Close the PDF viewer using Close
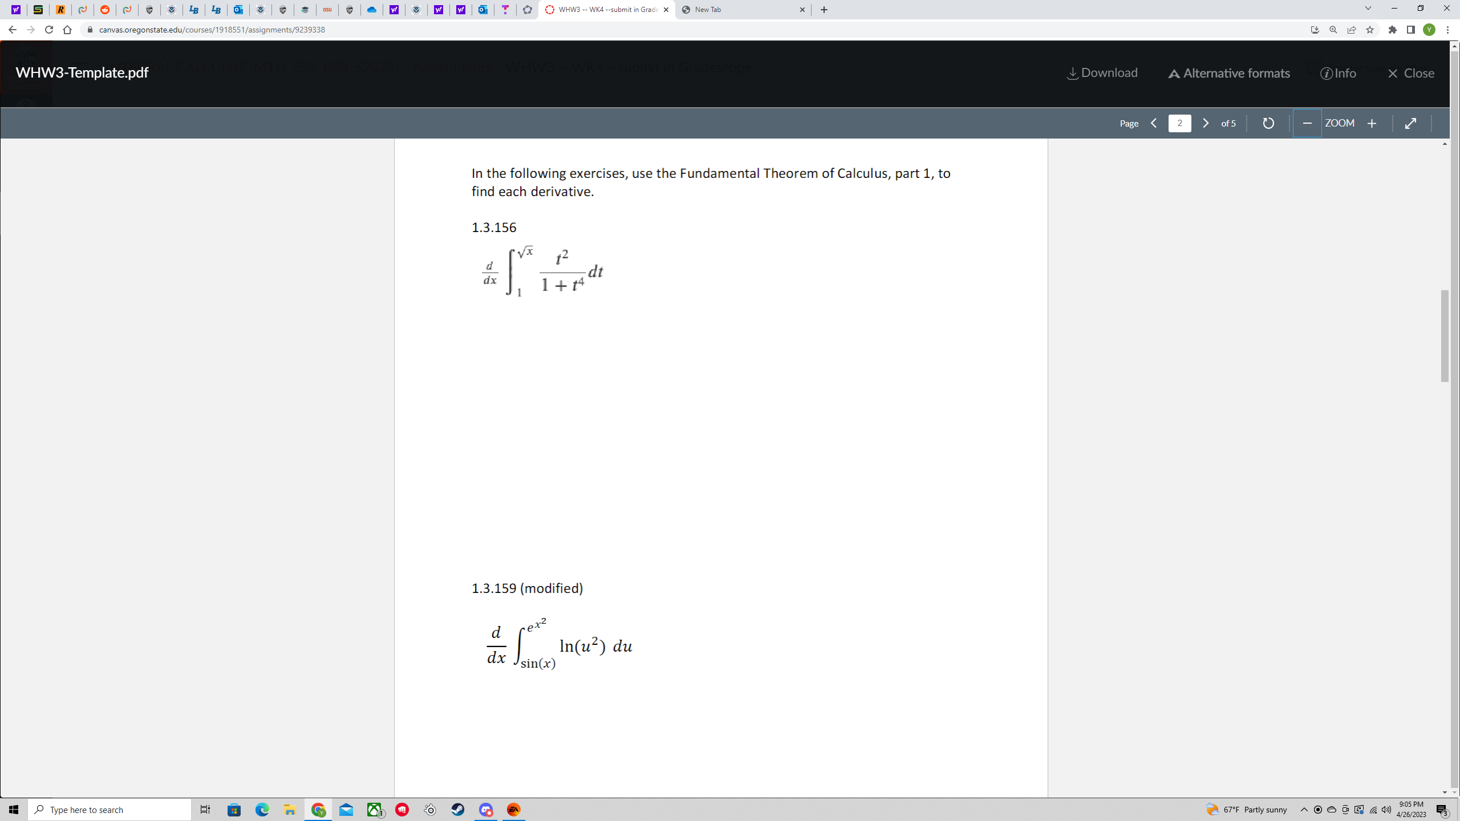Viewport: 1460px width, 821px height. point(1411,73)
